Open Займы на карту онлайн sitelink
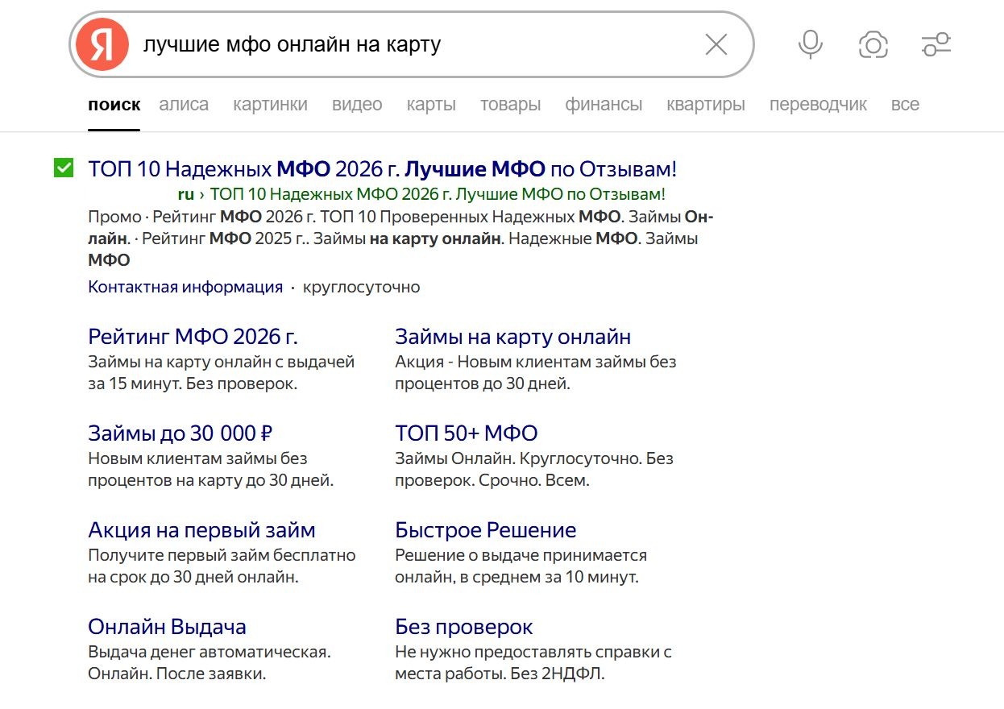This screenshot has width=1004, height=709. (x=512, y=336)
